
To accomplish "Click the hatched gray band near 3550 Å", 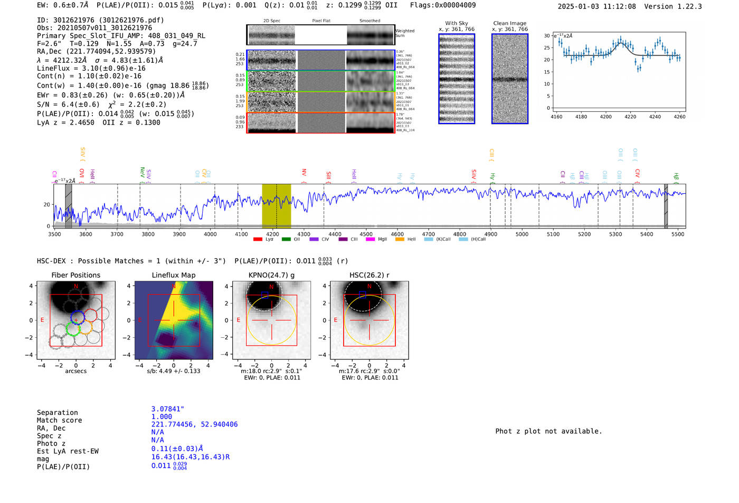I will 69,206.
